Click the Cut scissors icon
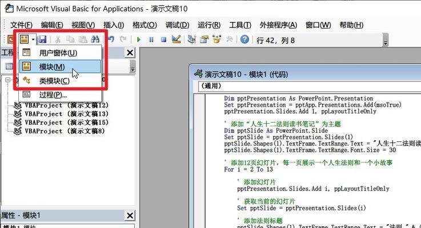 58,40
